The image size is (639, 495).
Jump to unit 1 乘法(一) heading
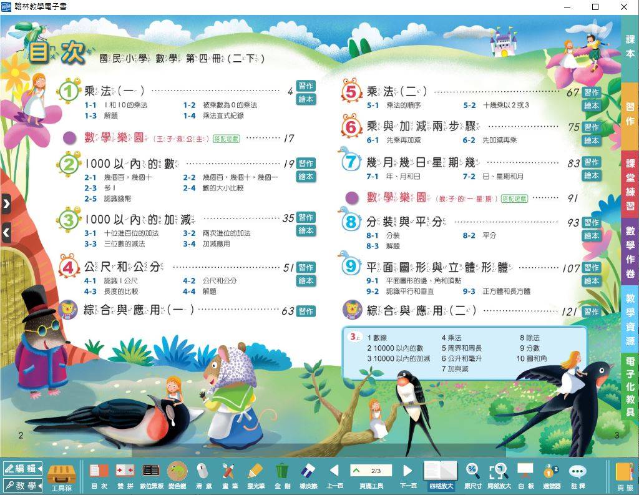114,91
